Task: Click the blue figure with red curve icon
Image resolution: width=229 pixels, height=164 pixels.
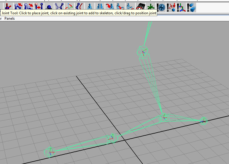Action: pos(120,7)
